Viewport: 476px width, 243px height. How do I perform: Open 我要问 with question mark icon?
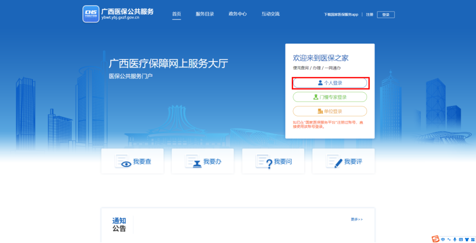click(273, 161)
